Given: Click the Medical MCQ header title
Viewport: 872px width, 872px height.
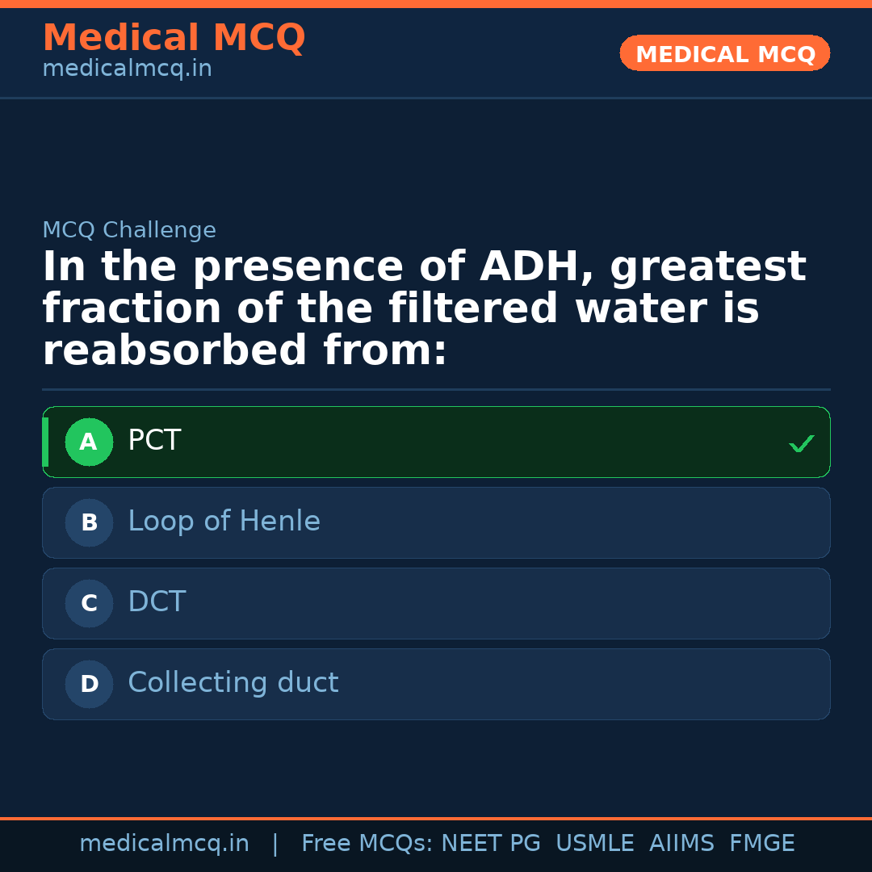Looking at the screenshot, I should [x=174, y=38].
